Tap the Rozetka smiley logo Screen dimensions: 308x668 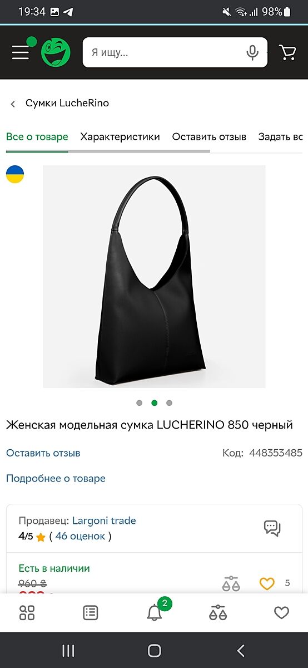coord(56,52)
